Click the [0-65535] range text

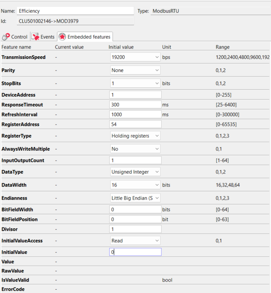click(x=226, y=125)
